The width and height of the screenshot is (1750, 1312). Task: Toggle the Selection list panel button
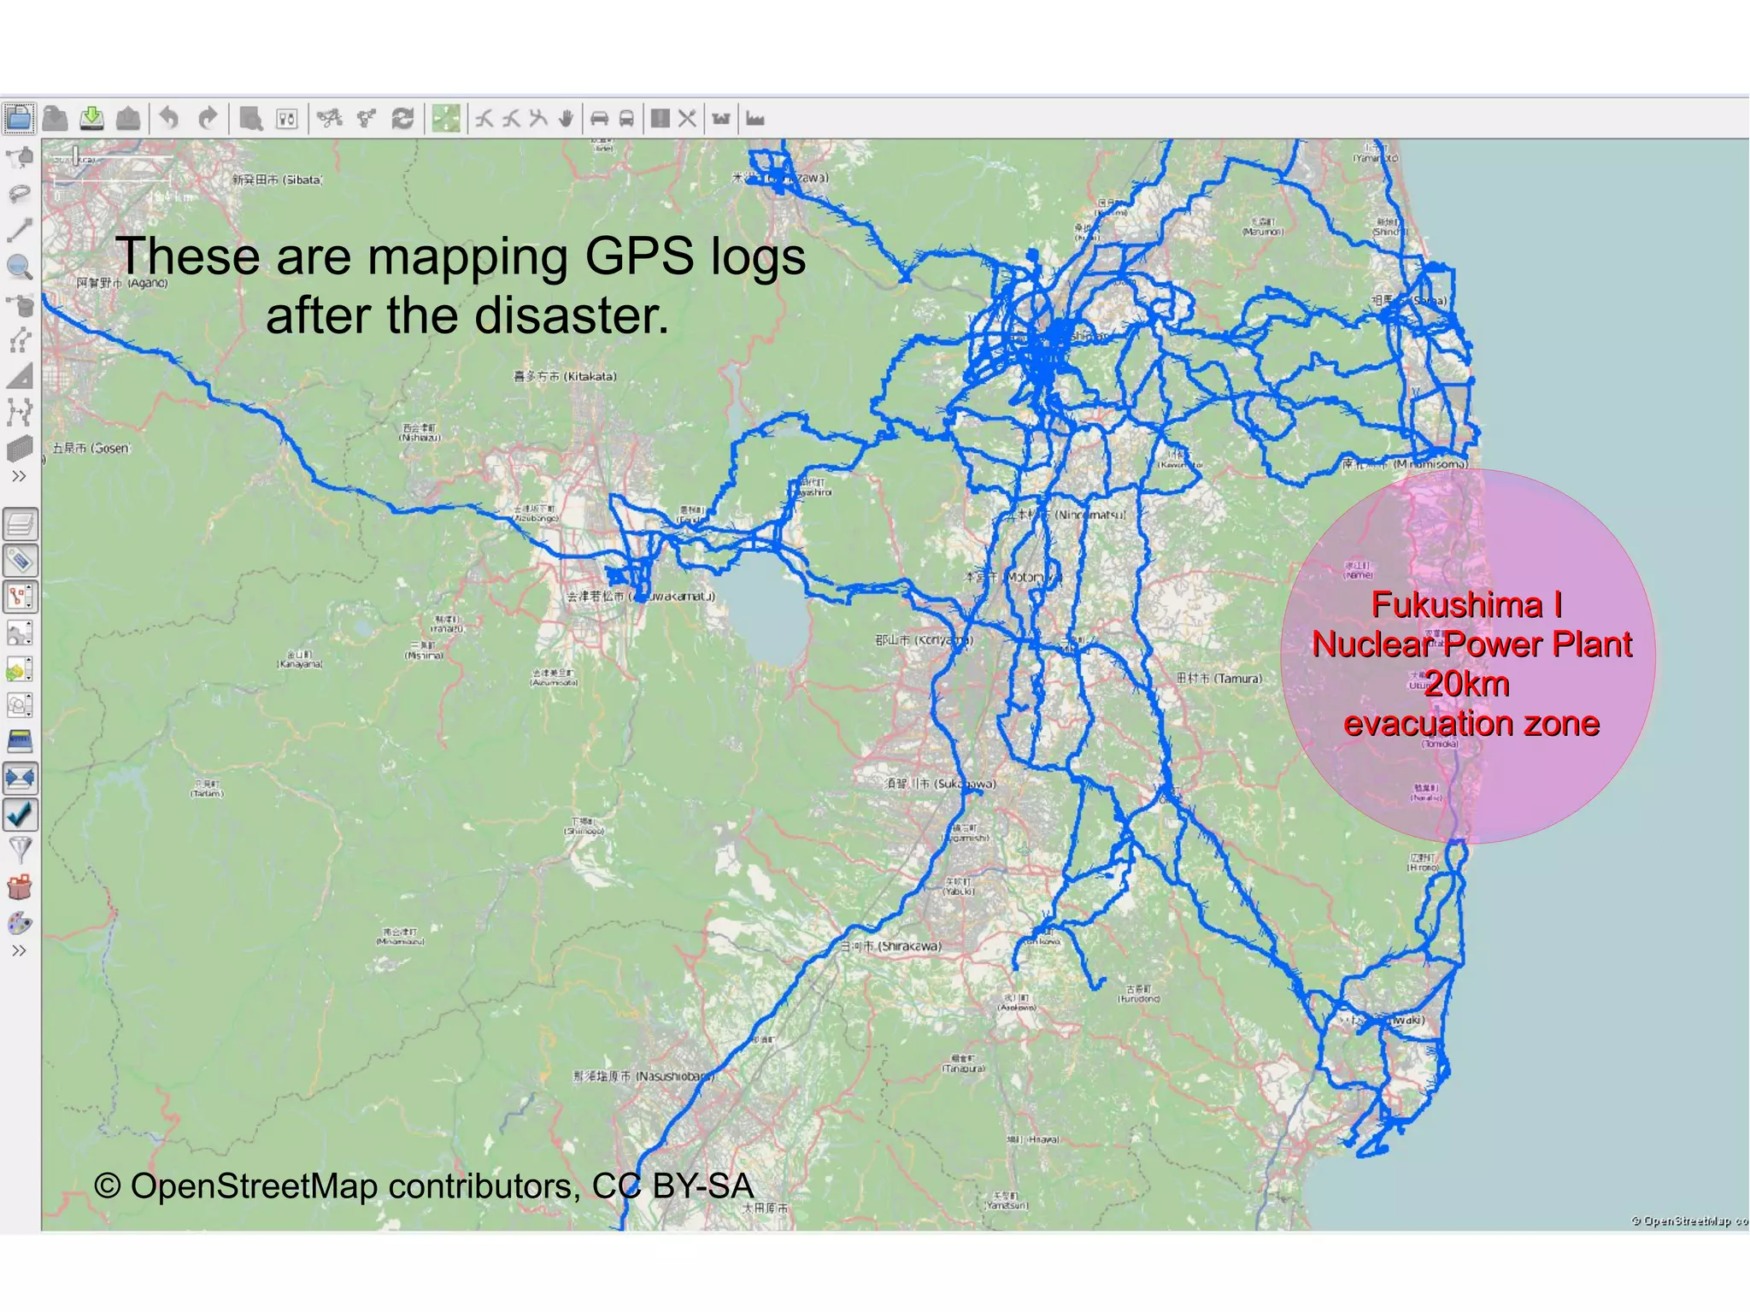(21, 596)
